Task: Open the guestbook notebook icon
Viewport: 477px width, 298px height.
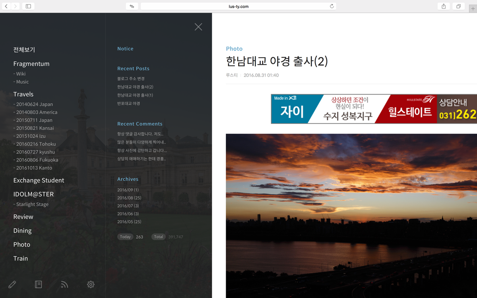Action: coord(39,284)
